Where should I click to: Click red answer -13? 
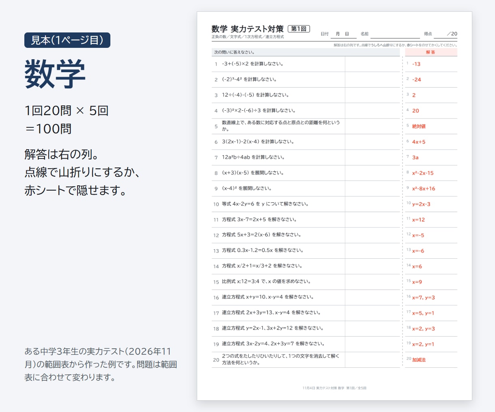[416, 64]
